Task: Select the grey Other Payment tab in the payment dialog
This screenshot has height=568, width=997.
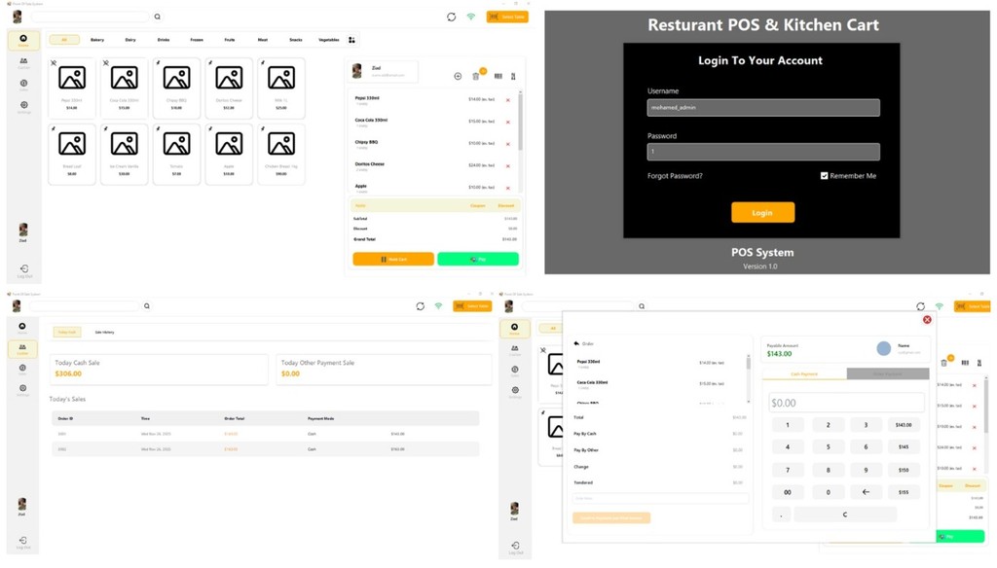Action: (x=888, y=374)
